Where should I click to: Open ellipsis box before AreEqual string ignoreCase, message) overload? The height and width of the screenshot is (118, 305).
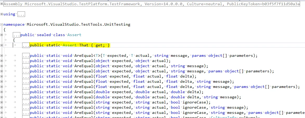[26, 107]
